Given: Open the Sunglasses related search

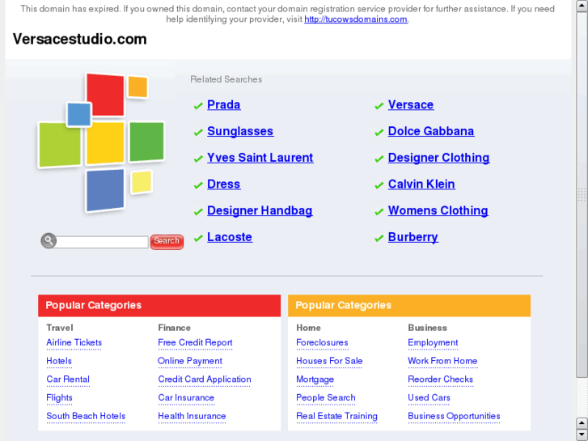Looking at the screenshot, I should pyautogui.click(x=240, y=131).
